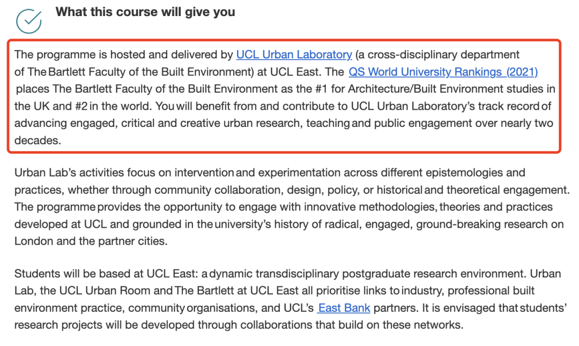This screenshot has width=579, height=346.
Task: Click the phrase "professional built" in the last paragraph
Action: (x=491, y=291)
